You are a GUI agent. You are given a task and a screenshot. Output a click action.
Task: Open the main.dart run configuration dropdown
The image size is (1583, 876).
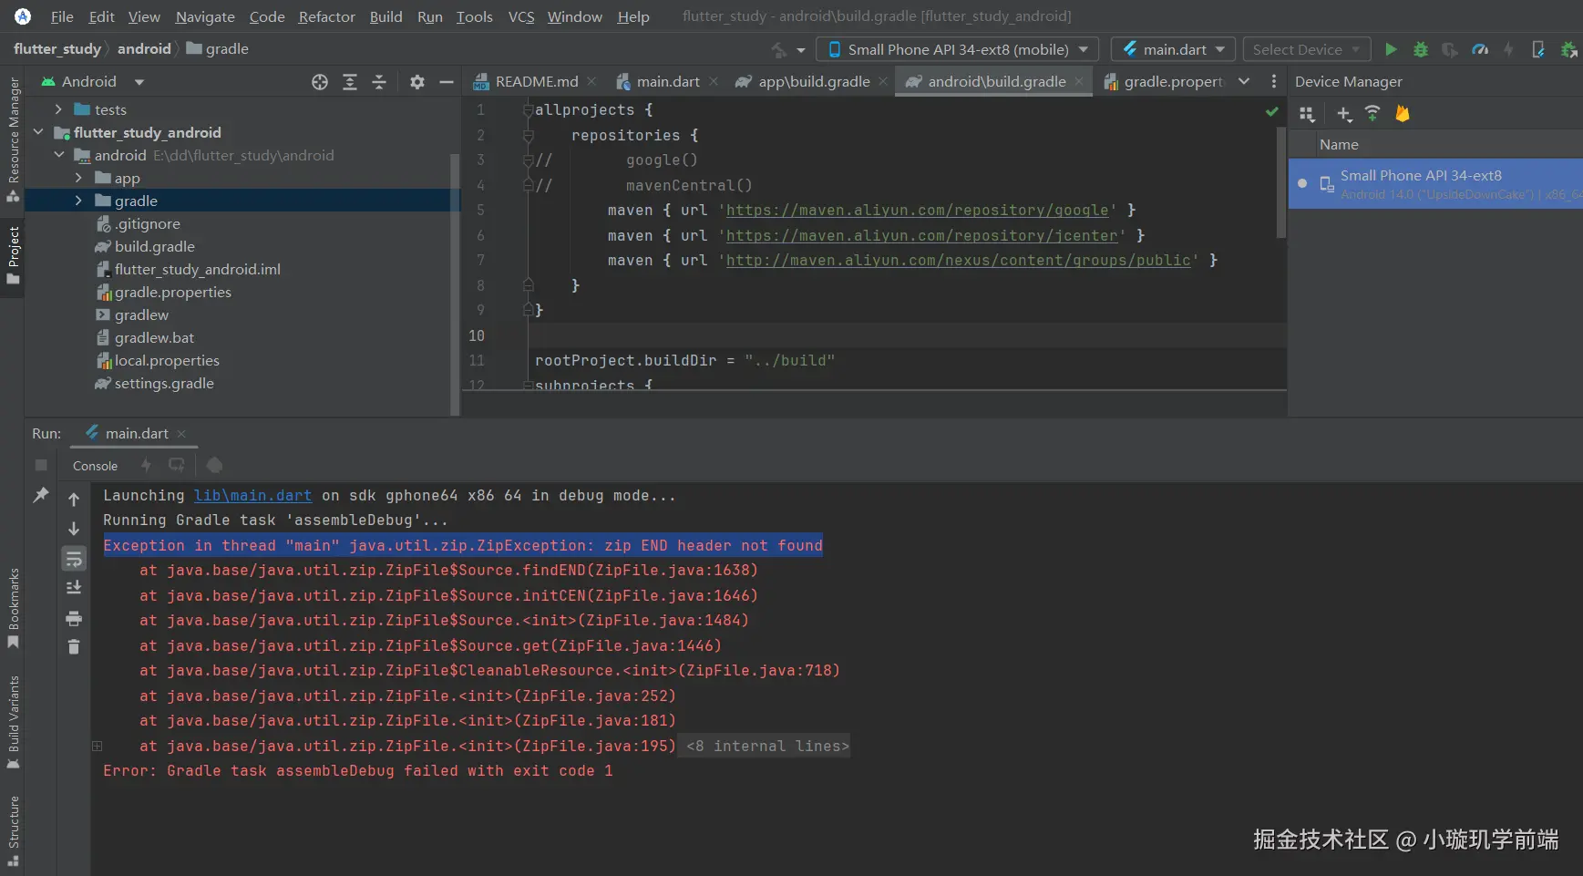[1173, 49]
